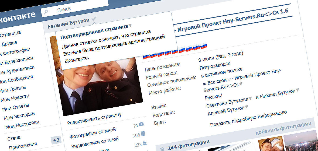Open Приложения in the sidebar
The image size is (318, 151).
click(23, 146)
